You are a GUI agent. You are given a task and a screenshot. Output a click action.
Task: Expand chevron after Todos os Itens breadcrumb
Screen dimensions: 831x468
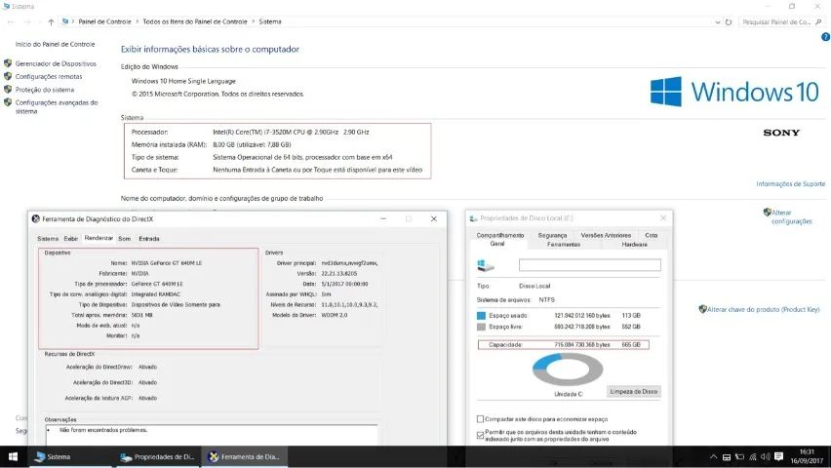coord(254,21)
